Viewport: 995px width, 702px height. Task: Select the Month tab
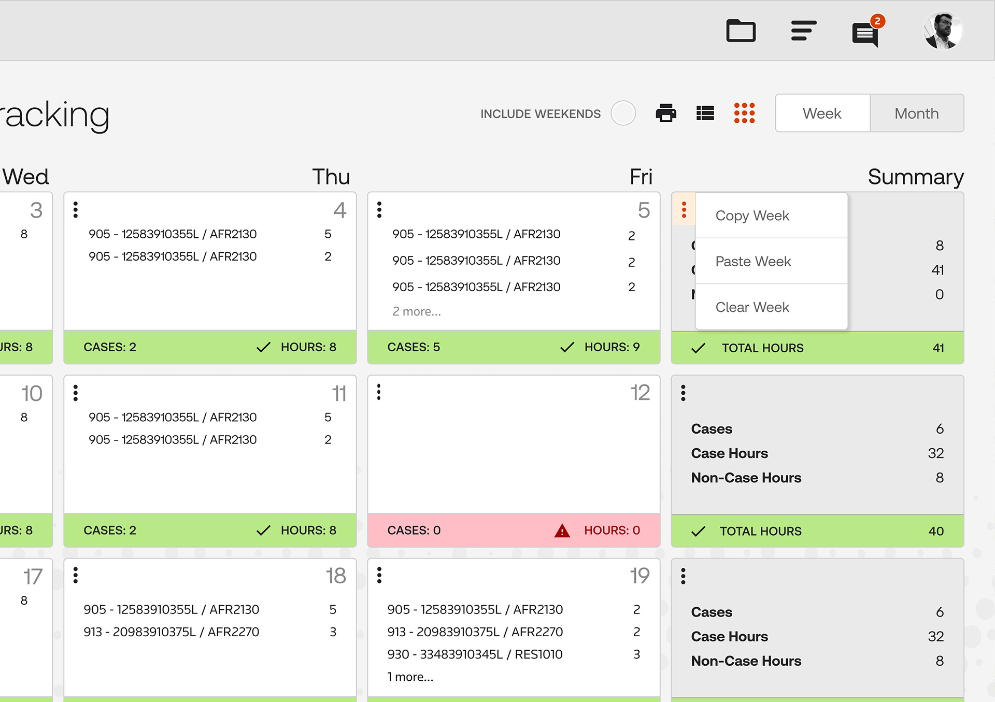tap(917, 113)
